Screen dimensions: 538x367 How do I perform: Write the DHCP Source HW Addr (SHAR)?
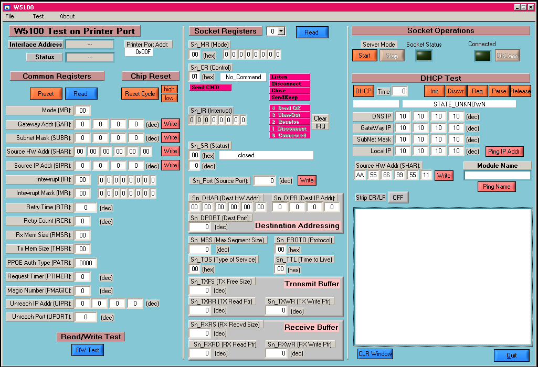[x=444, y=176]
